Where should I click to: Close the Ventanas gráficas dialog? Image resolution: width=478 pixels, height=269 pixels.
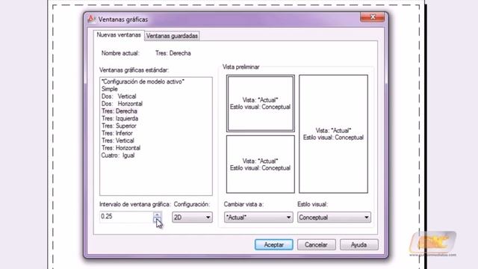click(372, 17)
